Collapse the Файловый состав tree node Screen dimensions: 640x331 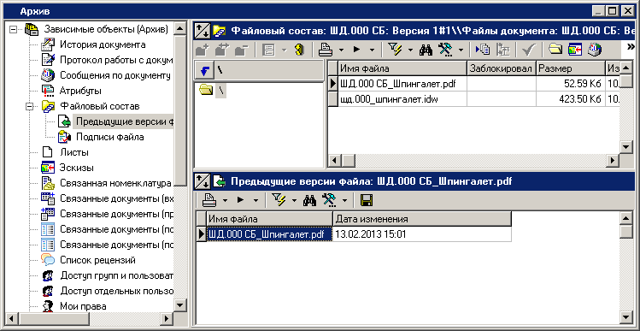click(x=29, y=106)
